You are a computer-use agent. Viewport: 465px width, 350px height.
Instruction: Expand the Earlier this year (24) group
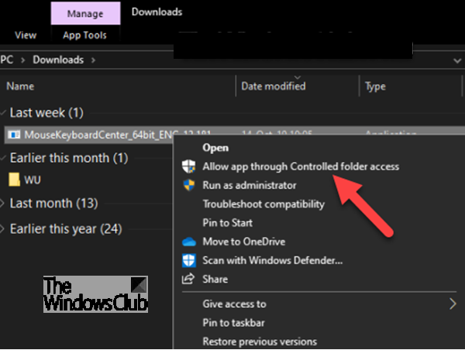(2, 228)
